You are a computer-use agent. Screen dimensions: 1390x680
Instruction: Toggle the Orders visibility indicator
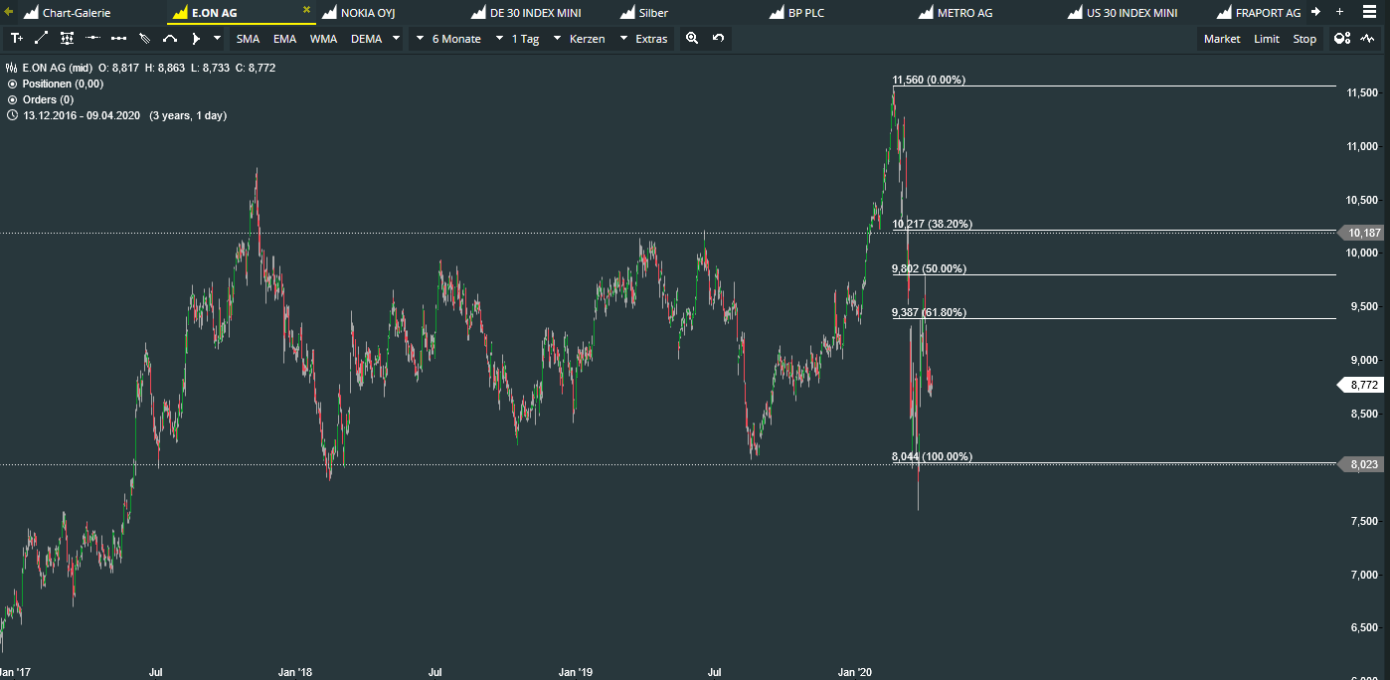(x=13, y=100)
